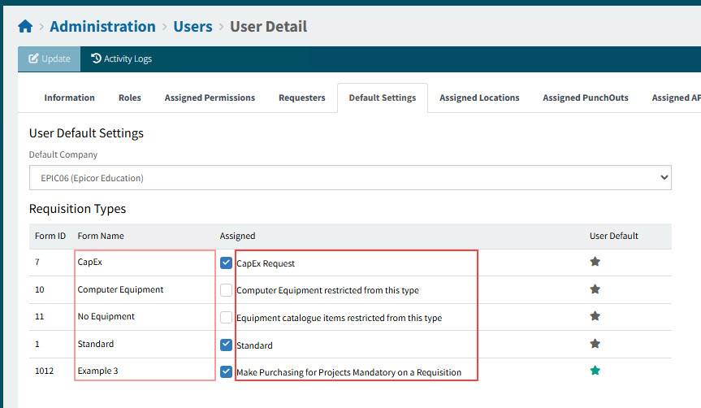701x408 pixels.
Task: Uncheck the Example 3 assigned checkbox
Action: coord(226,371)
